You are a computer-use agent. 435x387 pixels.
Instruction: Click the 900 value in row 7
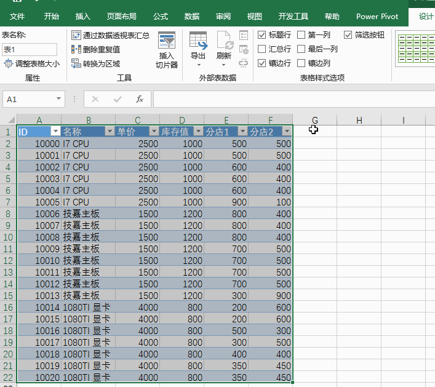tap(226, 202)
